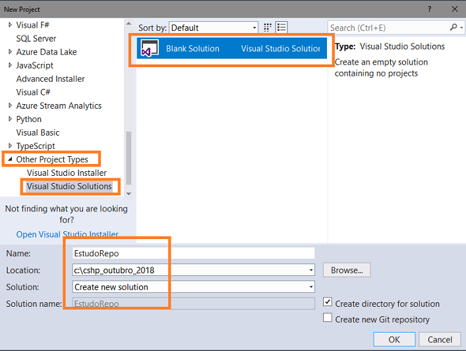Screen dimensions: 466x351
Task: Expand the Azure Data Lake node
Action: (x=10, y=51)
